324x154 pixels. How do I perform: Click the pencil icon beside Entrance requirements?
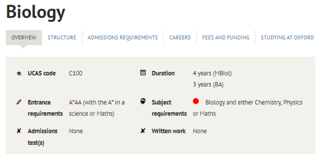tap(19, 102)
